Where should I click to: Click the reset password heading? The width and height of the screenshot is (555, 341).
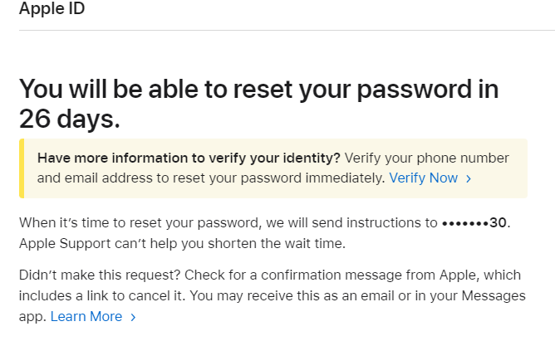258,89
